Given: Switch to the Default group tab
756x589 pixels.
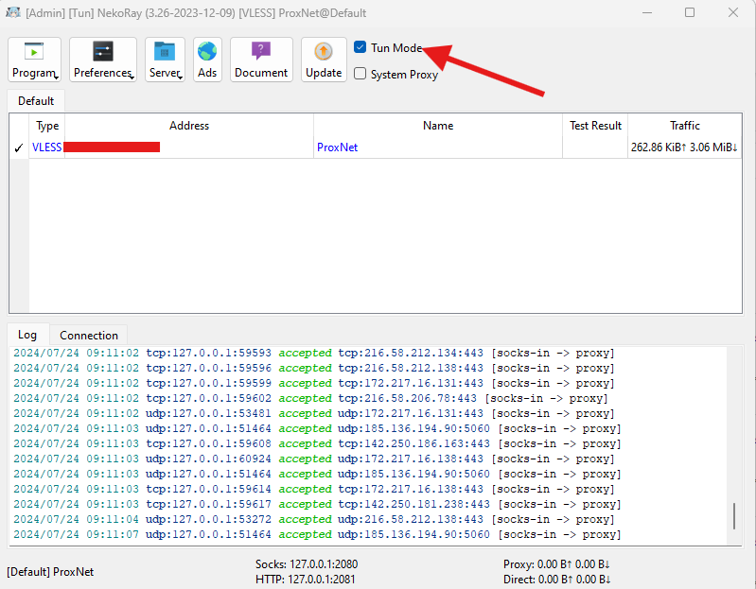Looking at the screenshot, I should click(36, 100).
